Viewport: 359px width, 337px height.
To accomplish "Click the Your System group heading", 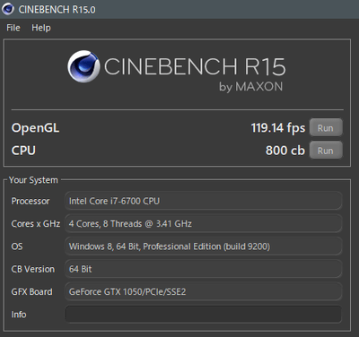I will 33,180.
